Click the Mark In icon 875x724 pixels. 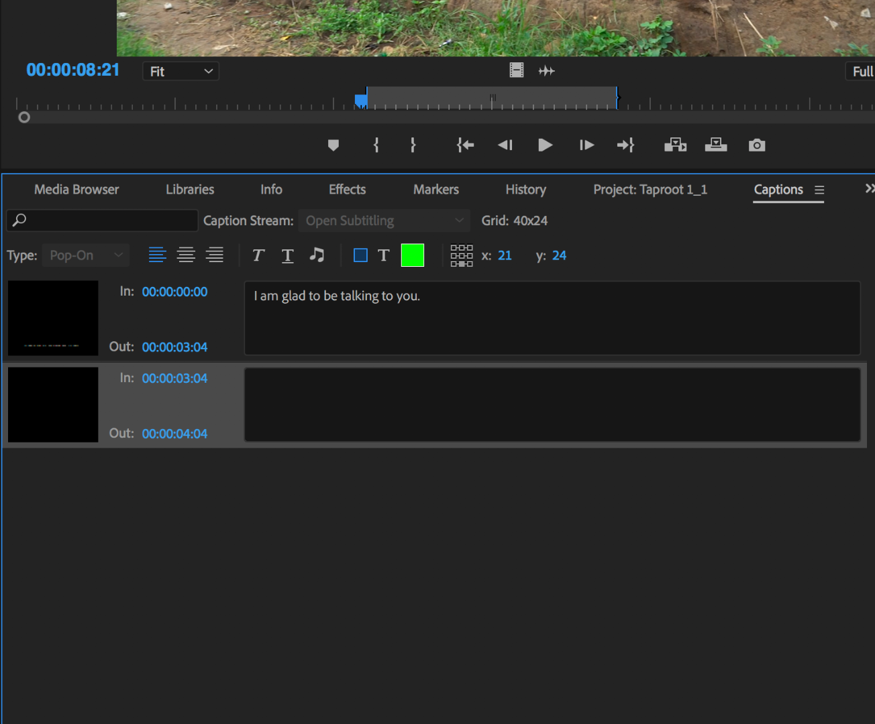click(x=376, y=145)
